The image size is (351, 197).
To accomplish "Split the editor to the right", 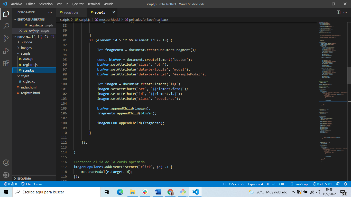I will (x=338, y=12).
